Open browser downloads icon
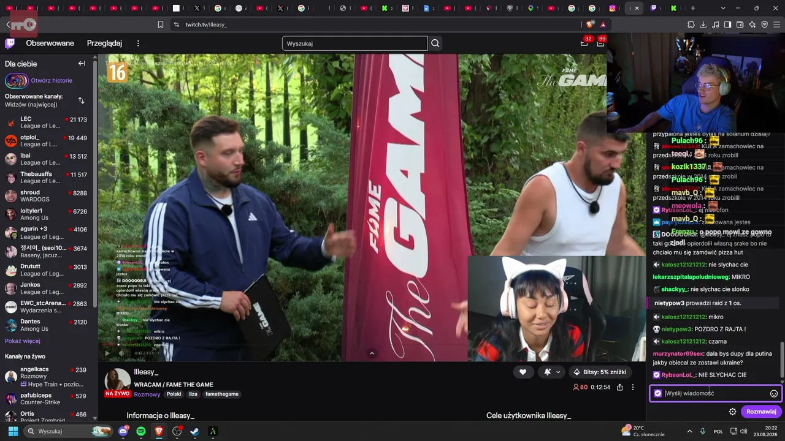Screen dimensions: 785x441 click(x=703, y=24)
